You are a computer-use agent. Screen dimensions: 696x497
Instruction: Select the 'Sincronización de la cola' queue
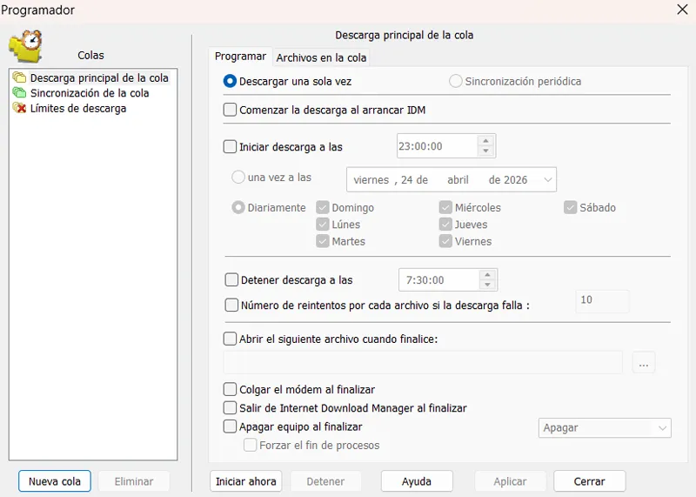[90, 93]
